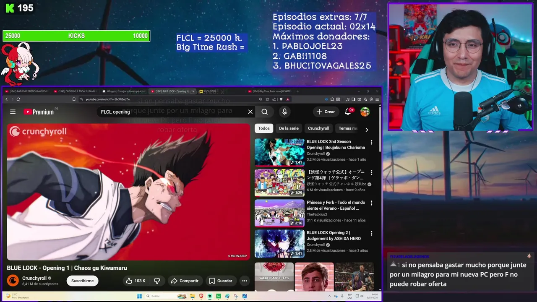Viewport: 537px width, 302px height.
Task: Open options for Phineas y Ferb video
Action: [x=371, y=203]
